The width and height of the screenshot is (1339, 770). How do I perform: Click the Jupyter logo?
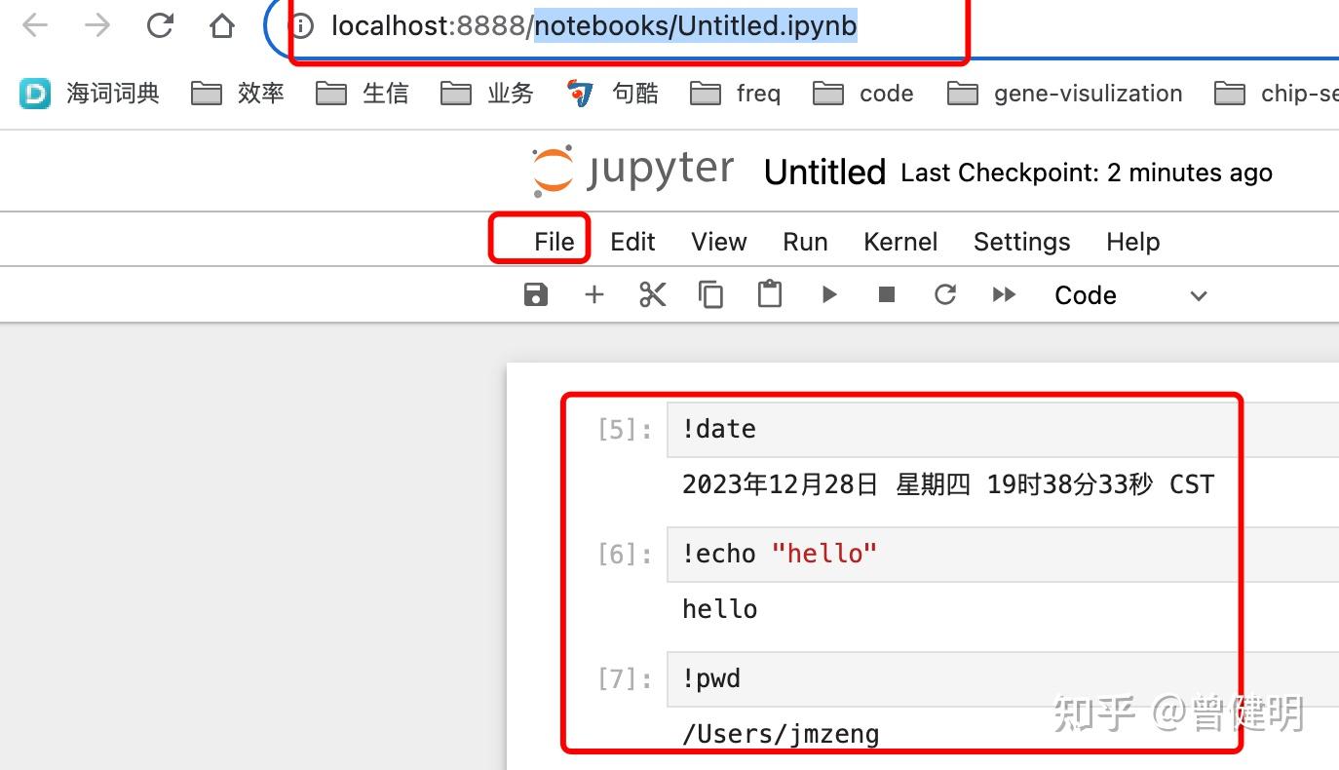coord(632,171)
